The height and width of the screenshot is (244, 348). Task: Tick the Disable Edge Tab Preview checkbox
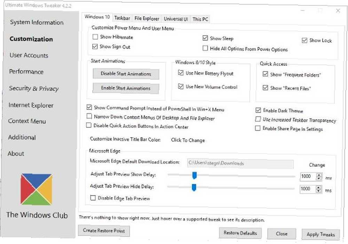(x=93, y=198)
